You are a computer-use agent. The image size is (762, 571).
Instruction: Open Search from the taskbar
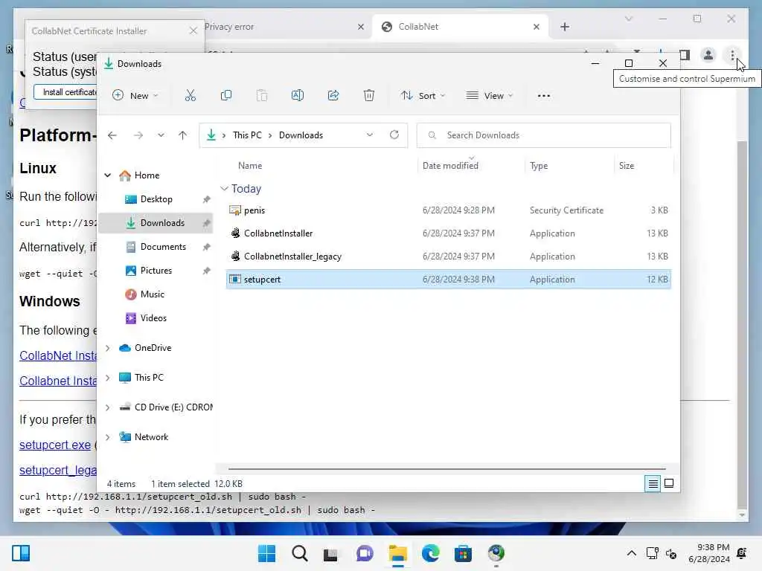point(299,553)
